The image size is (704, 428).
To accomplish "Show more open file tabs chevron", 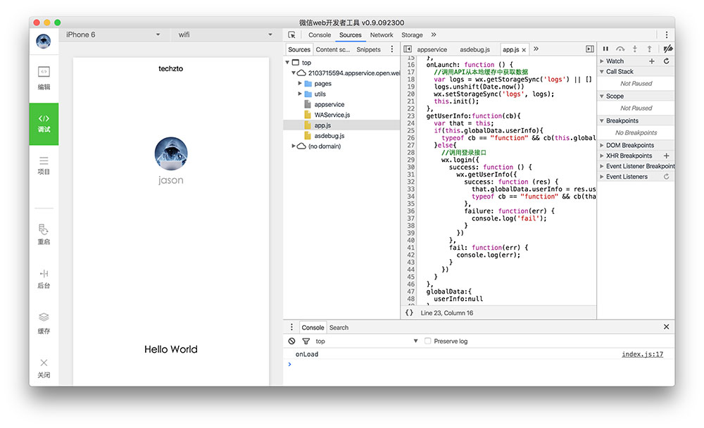I will click(x=536, y=49).
